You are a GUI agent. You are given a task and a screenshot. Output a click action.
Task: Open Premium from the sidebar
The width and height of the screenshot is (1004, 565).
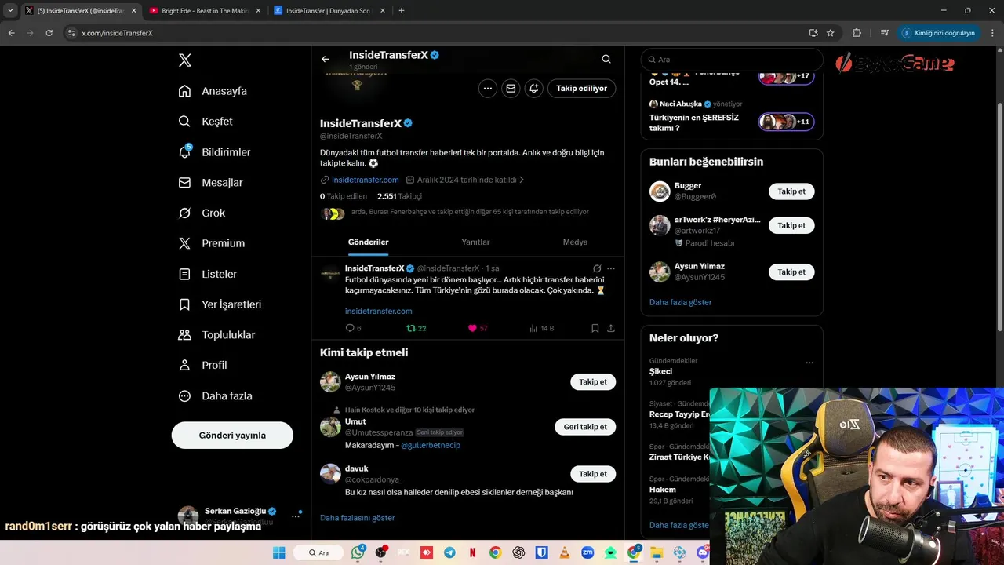pos(211,243)
